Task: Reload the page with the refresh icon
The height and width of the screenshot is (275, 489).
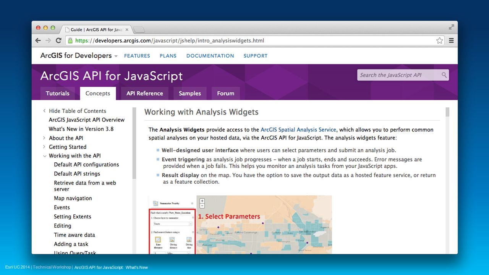Action: point(58,40)
